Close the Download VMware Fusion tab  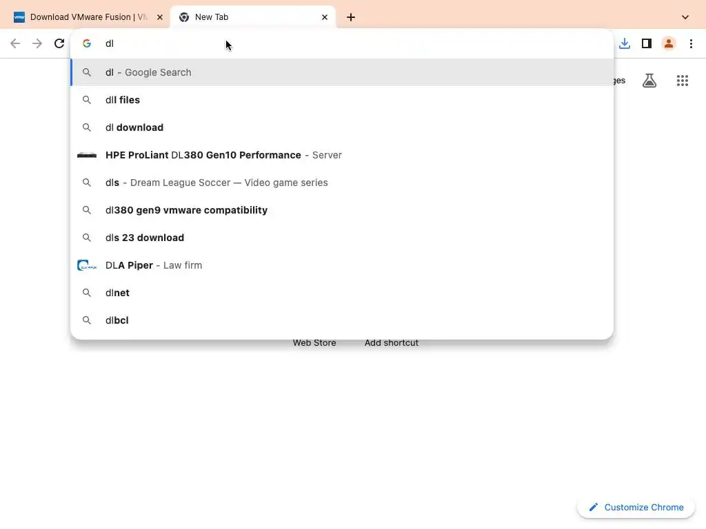pyautogui.click(x=160, y=17)
